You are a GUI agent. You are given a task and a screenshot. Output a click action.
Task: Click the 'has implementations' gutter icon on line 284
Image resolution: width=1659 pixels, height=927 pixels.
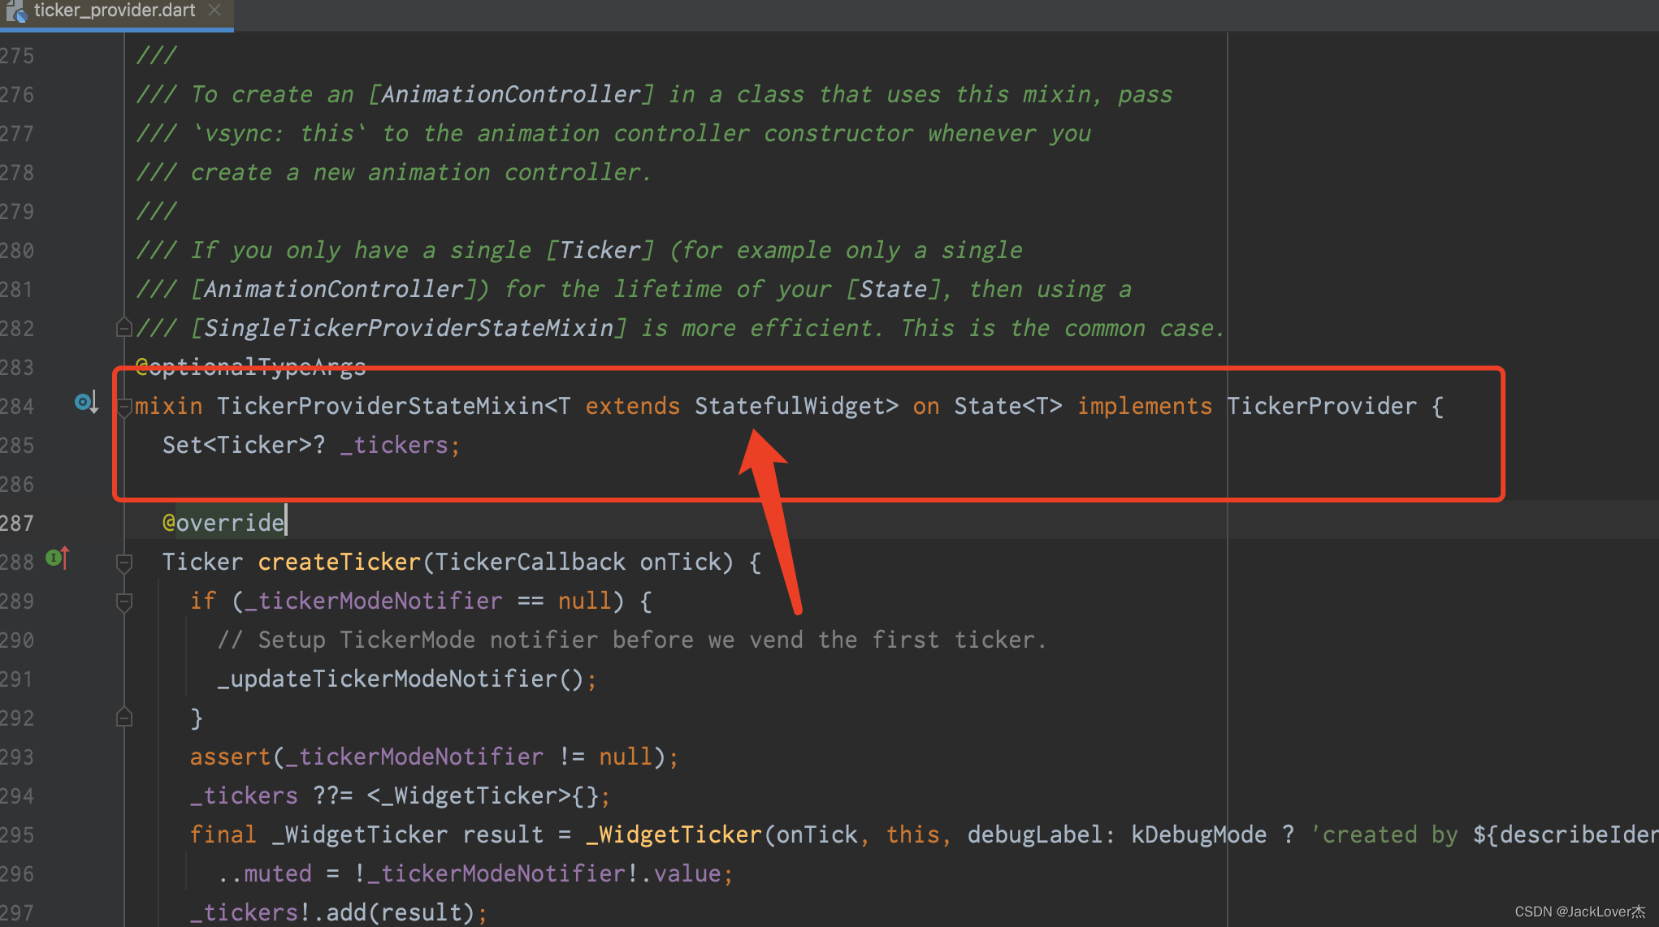(85, 402)
